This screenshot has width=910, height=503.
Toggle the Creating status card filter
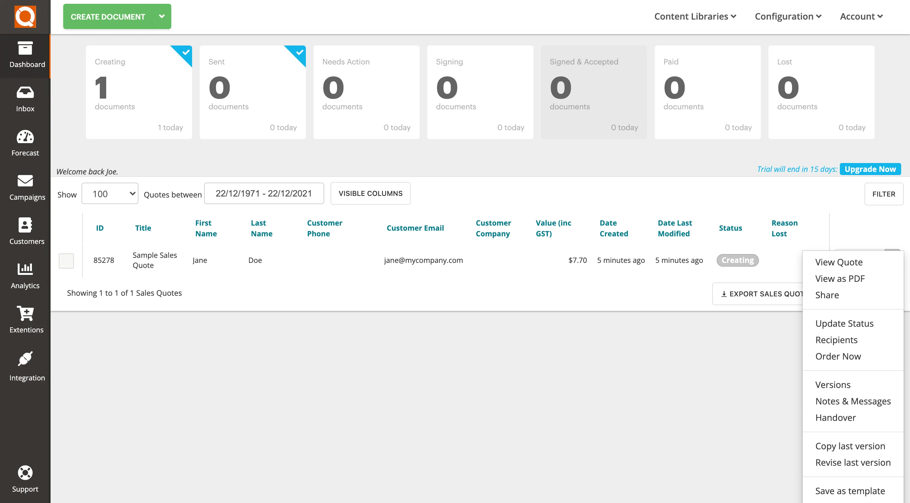[x=139, y=92]
